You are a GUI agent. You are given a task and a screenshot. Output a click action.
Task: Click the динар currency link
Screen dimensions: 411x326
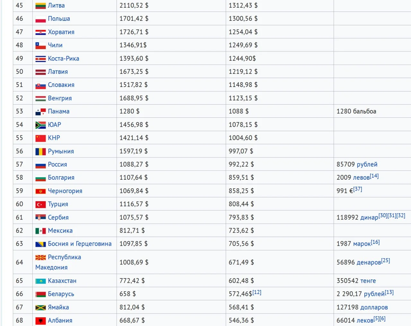point(369,218)
